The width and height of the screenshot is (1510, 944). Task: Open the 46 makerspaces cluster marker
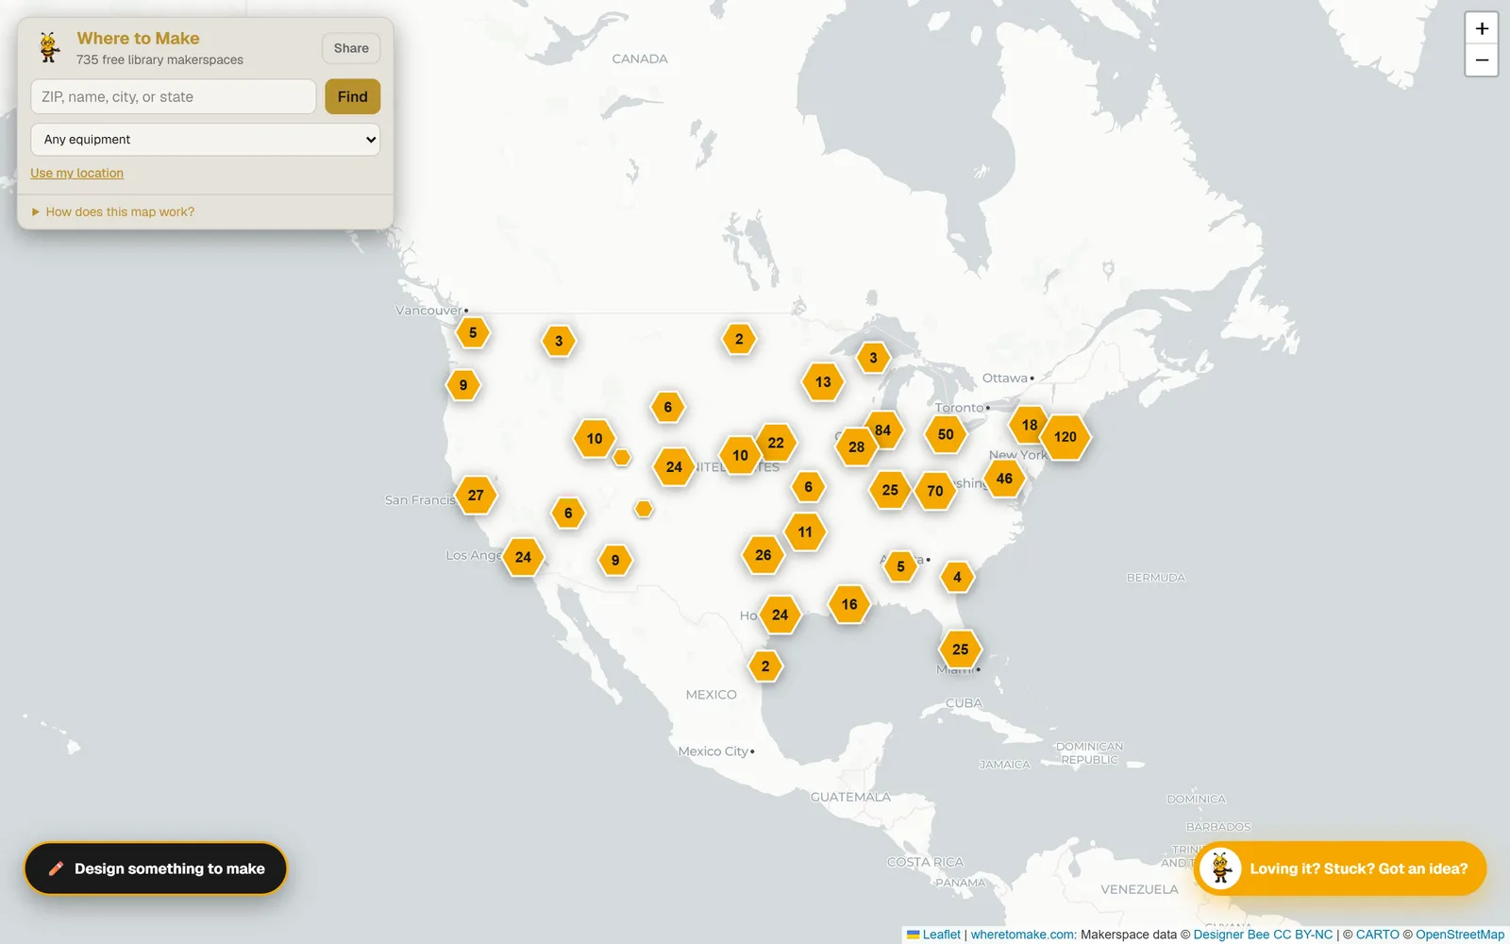(1004, 479)
